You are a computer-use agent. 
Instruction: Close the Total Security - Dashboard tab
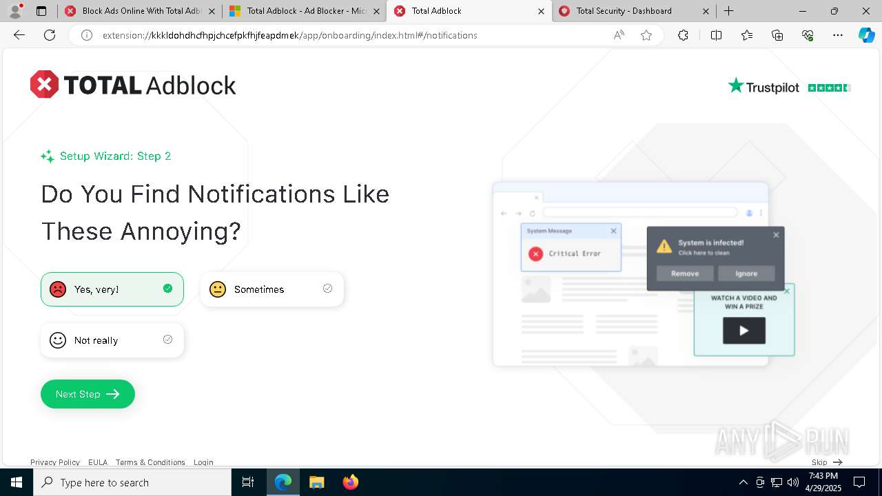click(706, 11)
